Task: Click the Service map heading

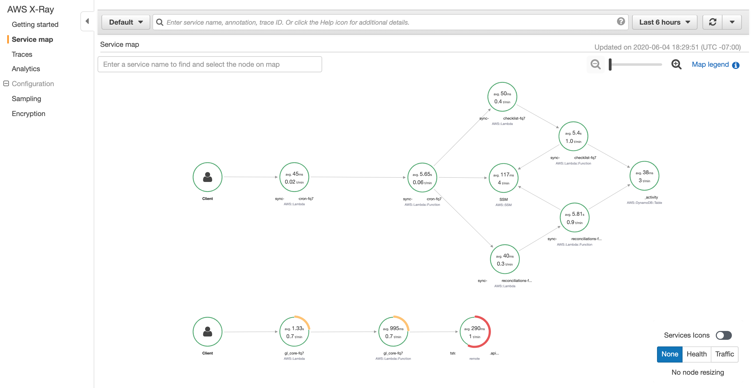Action: point(119,45)
